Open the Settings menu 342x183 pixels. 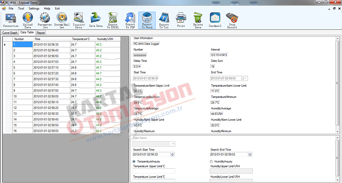[x=34, y=8]
